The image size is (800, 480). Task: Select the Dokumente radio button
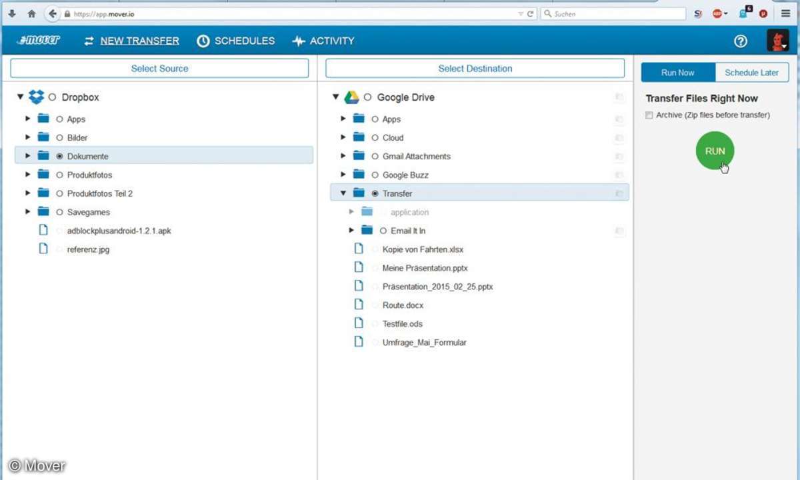pyautogui.click(x=59, y=157)
